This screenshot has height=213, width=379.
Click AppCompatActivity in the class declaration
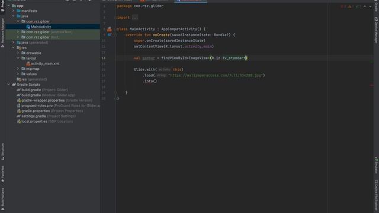pos(179,29)
